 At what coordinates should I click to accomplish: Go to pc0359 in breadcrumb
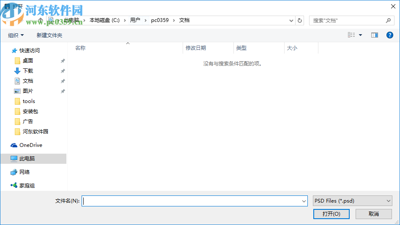click(x=160, y=20)
